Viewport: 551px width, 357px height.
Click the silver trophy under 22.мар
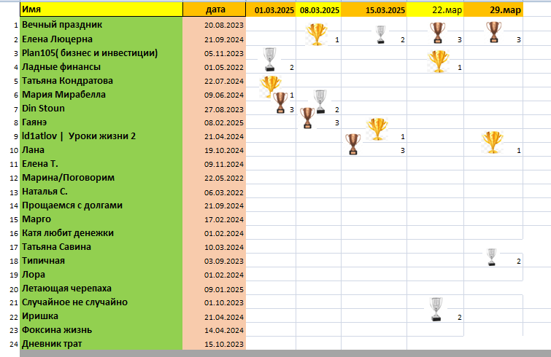(x=436, y=310)
